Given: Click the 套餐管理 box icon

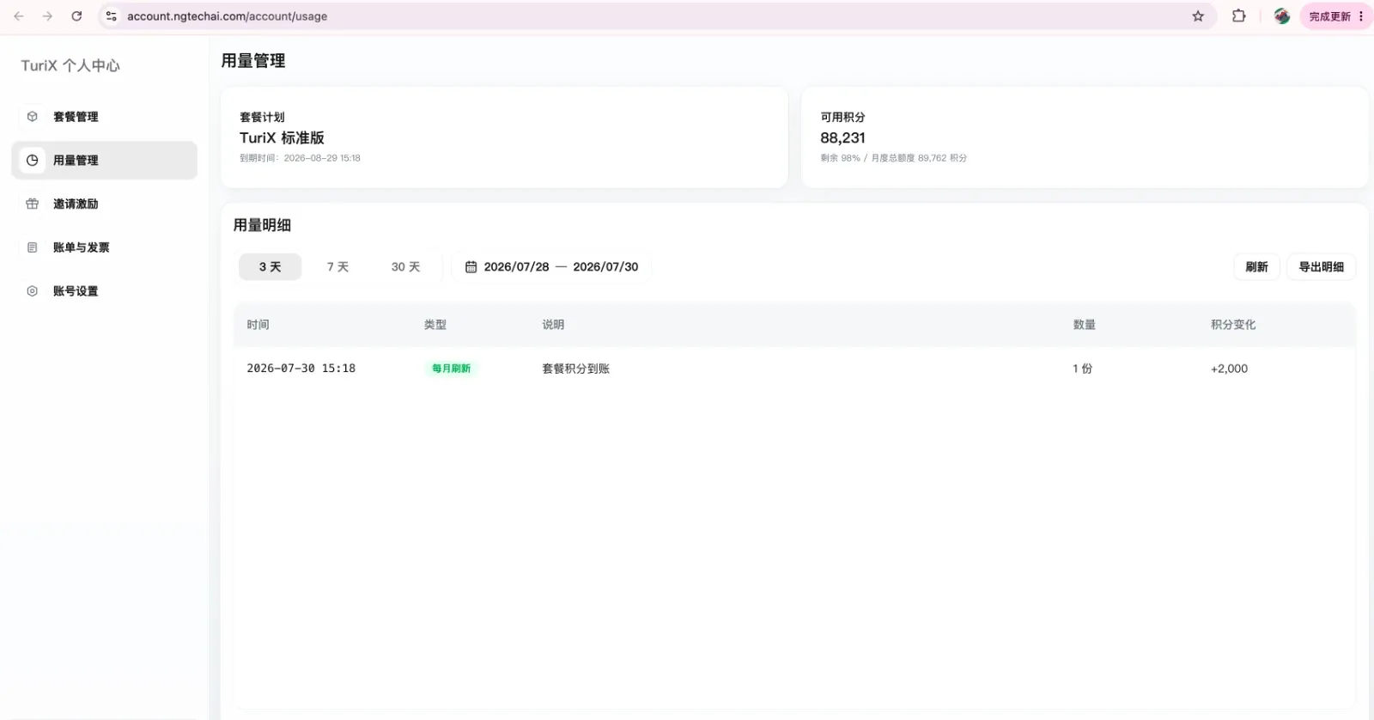Looking at the screenshot, I should [33, 117].
